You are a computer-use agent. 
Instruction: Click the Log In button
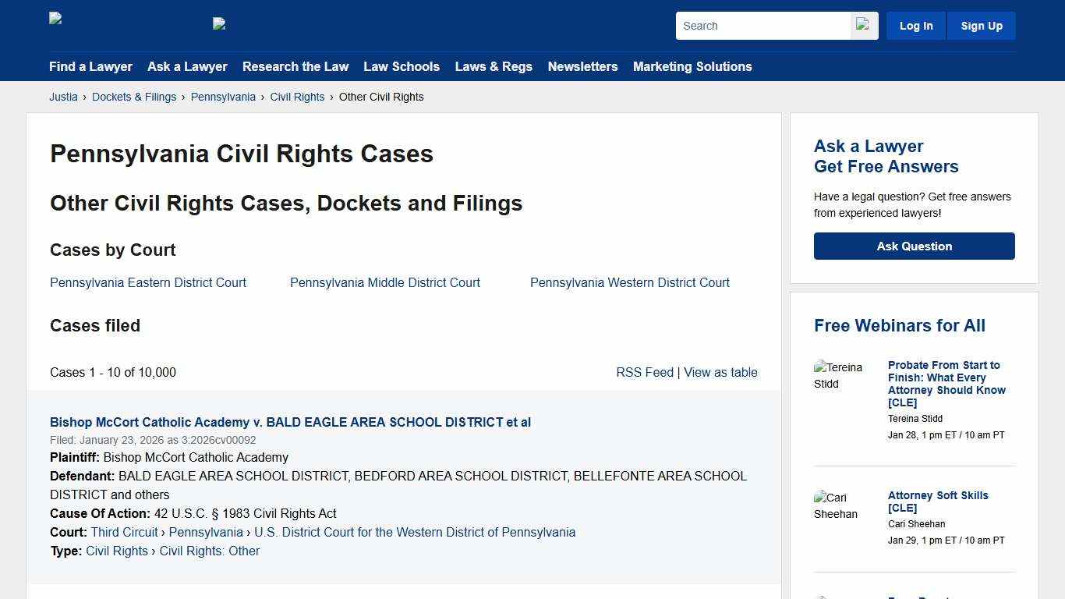tap(915, 25)
